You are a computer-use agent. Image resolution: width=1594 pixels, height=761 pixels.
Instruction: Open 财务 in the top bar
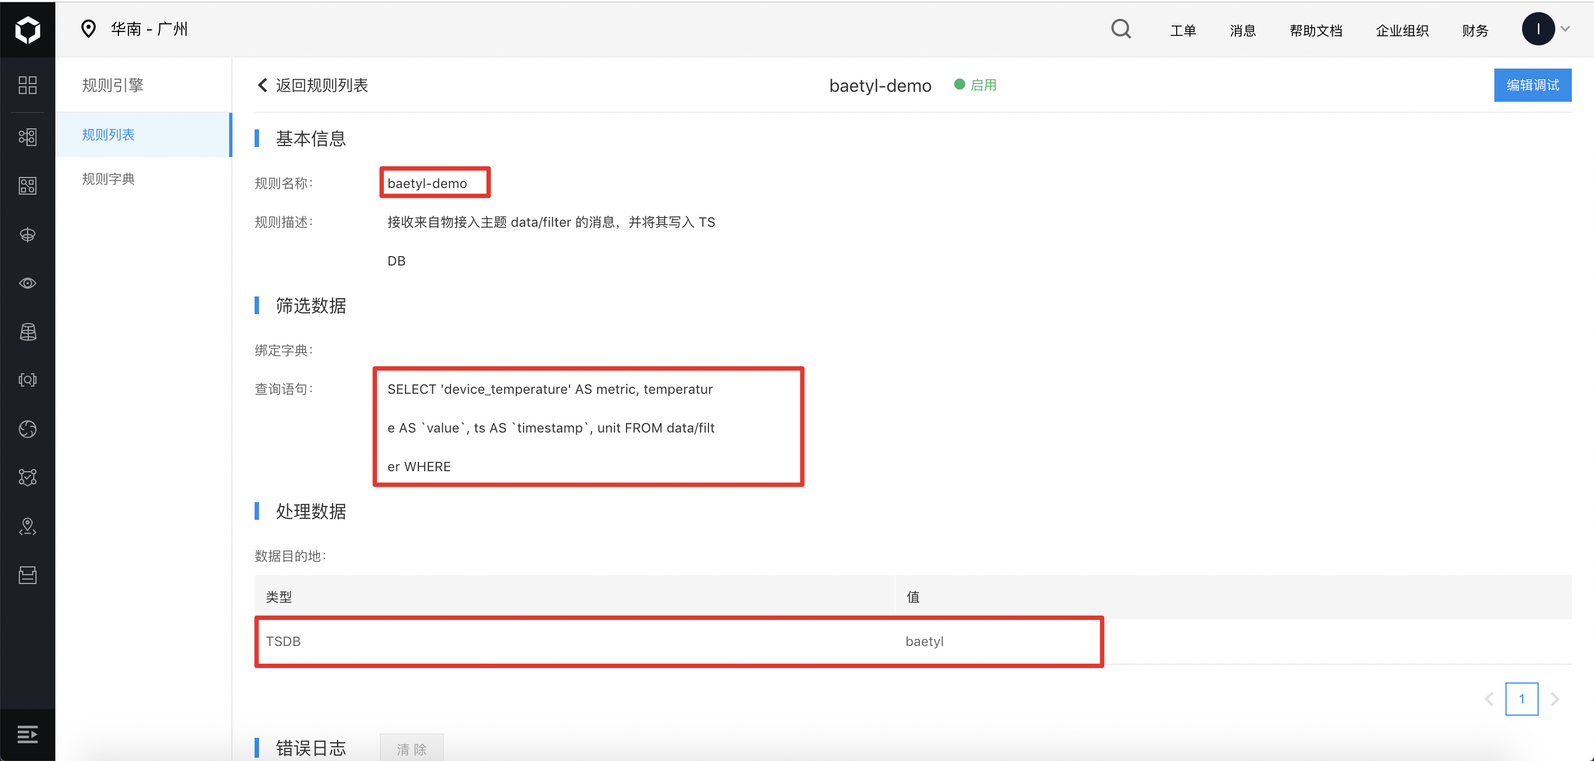[x=1475, y=30]
